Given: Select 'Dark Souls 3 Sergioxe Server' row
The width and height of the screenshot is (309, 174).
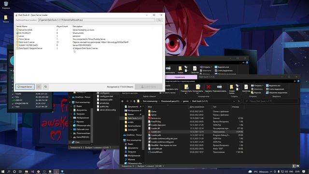Looking at the screenshot, I should [x=89, y=48].
